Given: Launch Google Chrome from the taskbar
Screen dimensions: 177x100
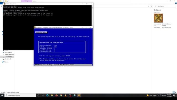Looking at the screenshot, I should point(61,95).
